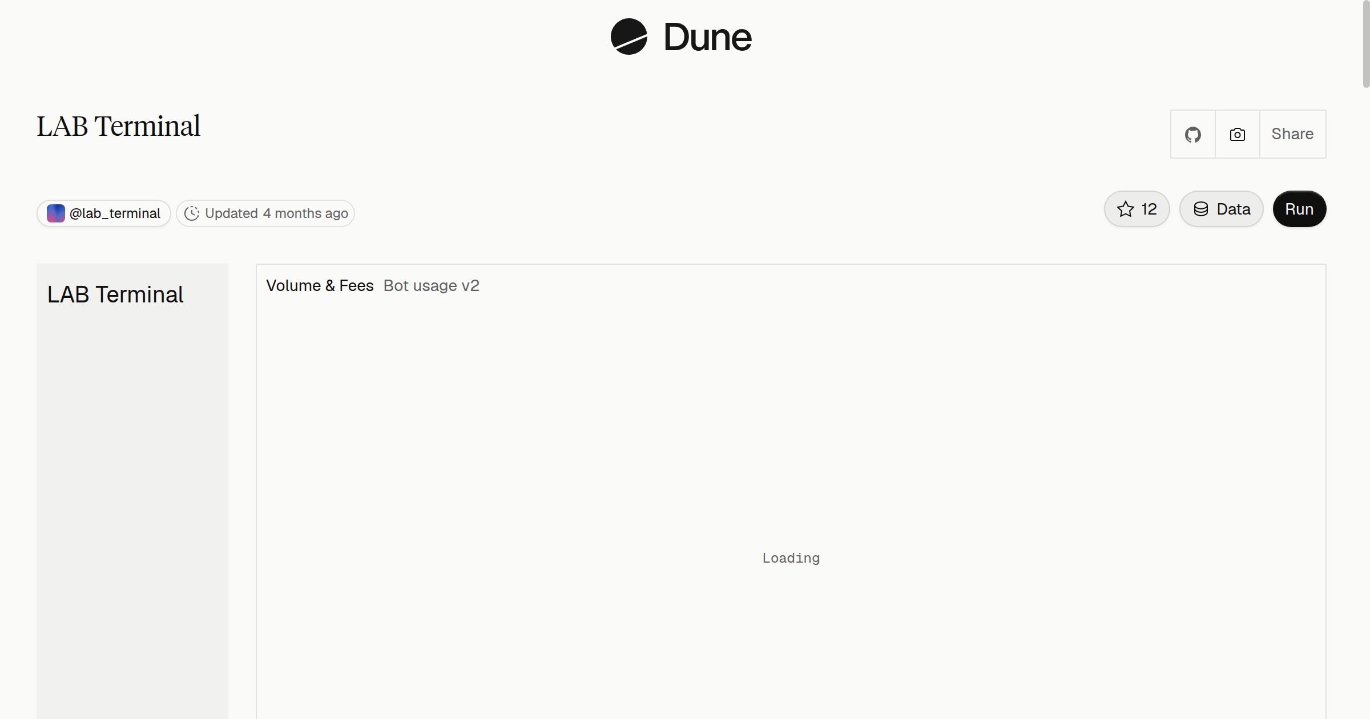Click the clock icon beside Updated
This screenshot has width=1370, height=719.
(192, 213)
